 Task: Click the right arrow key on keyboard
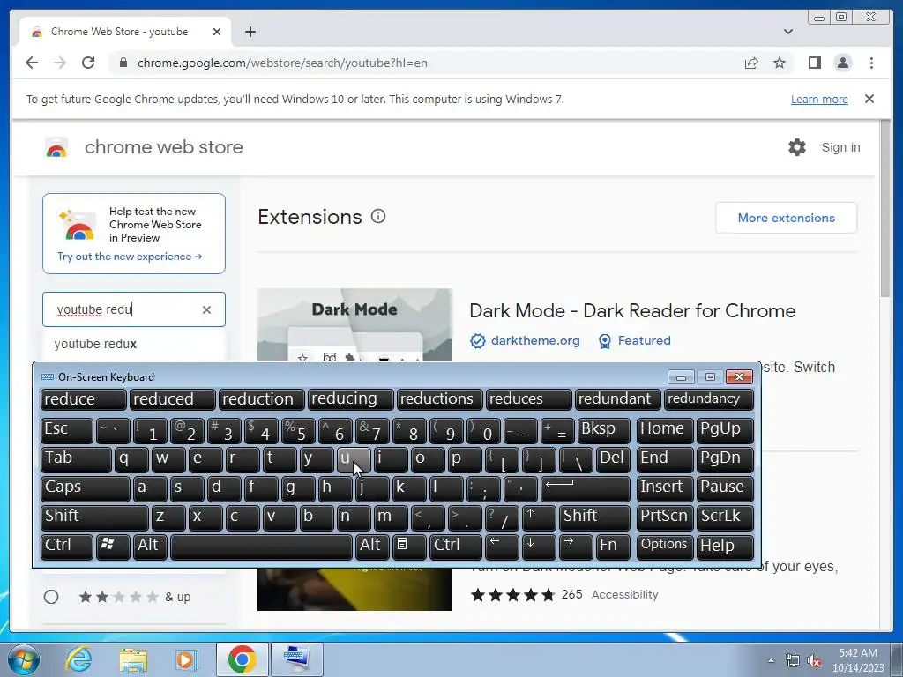[575, 547]
